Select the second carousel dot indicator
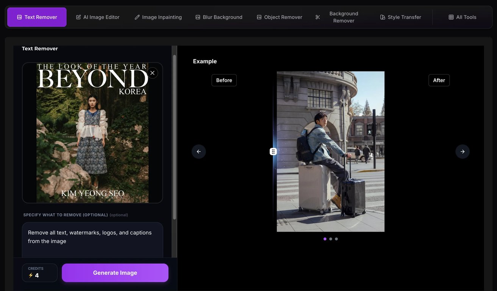497x291 pixels. coord(331,239)
